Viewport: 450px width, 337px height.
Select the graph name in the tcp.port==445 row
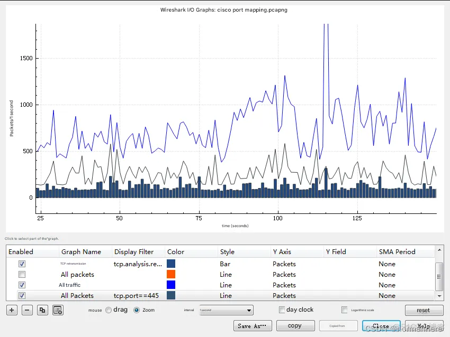click(x=77, y=295)
